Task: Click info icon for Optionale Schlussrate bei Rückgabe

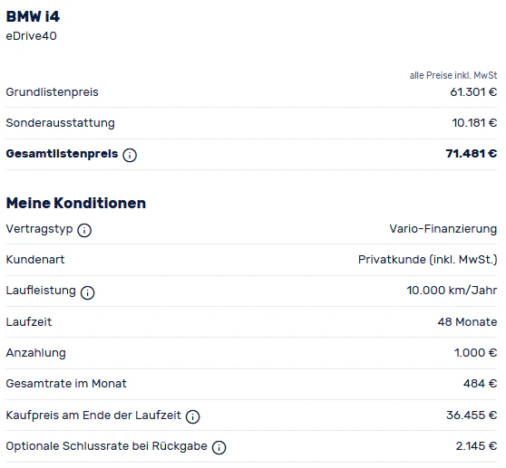Action: [219, 447]
